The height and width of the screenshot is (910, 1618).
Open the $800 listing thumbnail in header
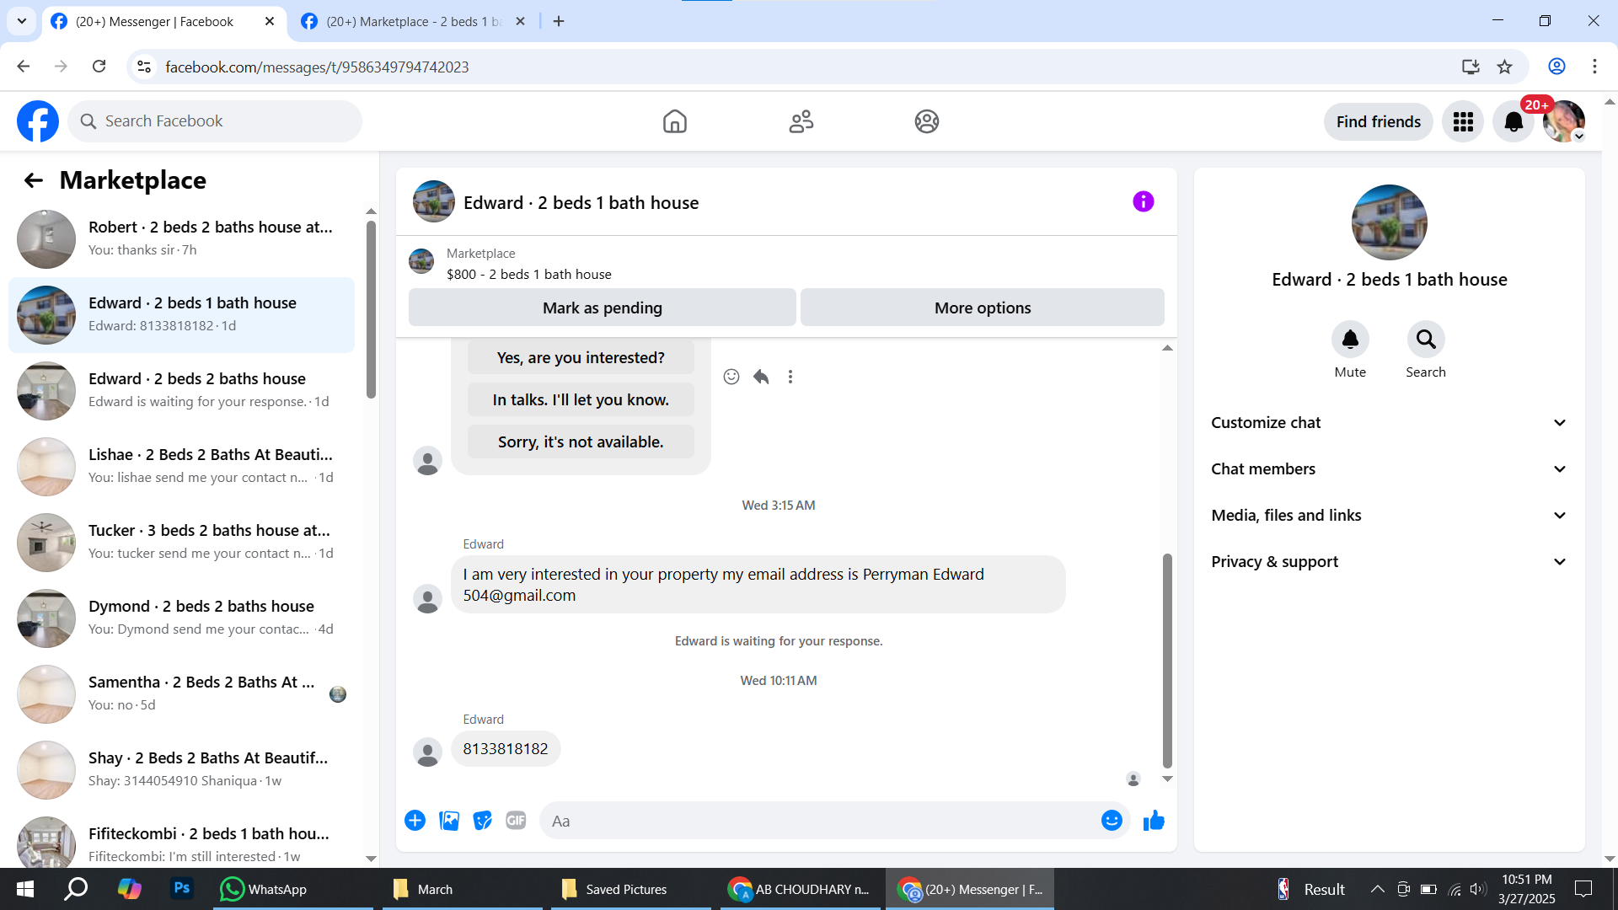point(421,261)
